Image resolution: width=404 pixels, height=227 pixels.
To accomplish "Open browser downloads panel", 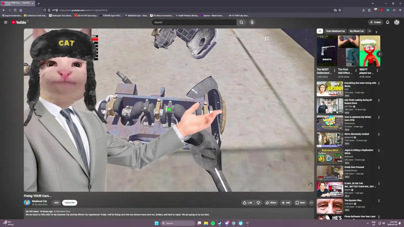I will (363, 10).
